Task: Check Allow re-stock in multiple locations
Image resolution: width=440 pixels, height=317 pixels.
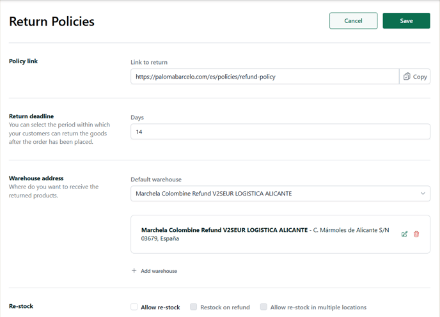Action: [263, 307]
